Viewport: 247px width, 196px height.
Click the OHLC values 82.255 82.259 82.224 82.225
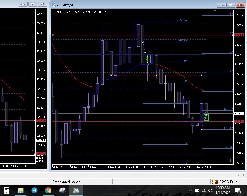90,12
